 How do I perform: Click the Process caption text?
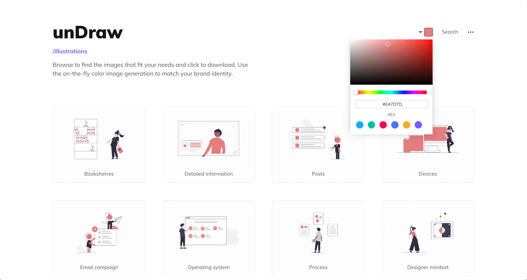tap(318, 267)
